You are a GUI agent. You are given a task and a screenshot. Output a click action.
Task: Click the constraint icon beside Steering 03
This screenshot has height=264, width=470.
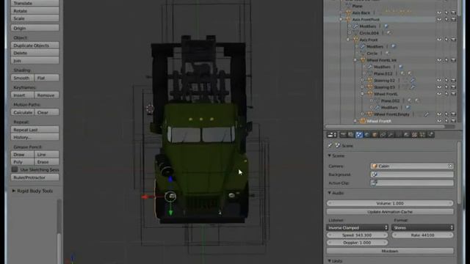[413, 87]
